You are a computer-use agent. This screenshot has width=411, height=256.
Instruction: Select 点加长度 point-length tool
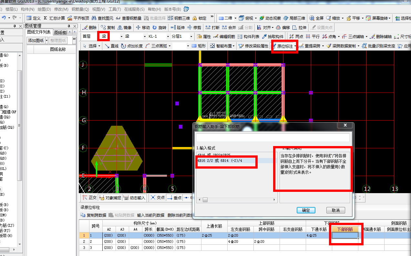[x=132, y=46]
